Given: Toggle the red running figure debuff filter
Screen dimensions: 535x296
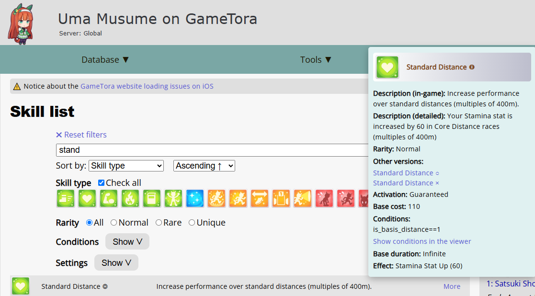Looking at the screenshot, I should (x=346, y=198).
